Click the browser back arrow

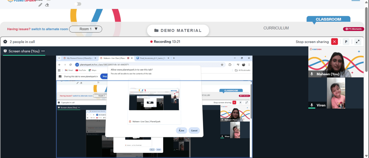pyautogui.click(x=59, y=64)
